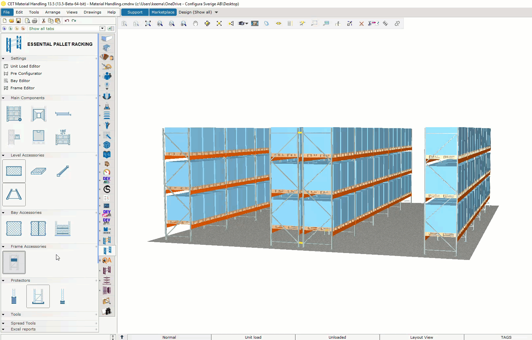Select the Pan hand tool
The width and height of the screenshot is (532, 340).
pos(195,23)
